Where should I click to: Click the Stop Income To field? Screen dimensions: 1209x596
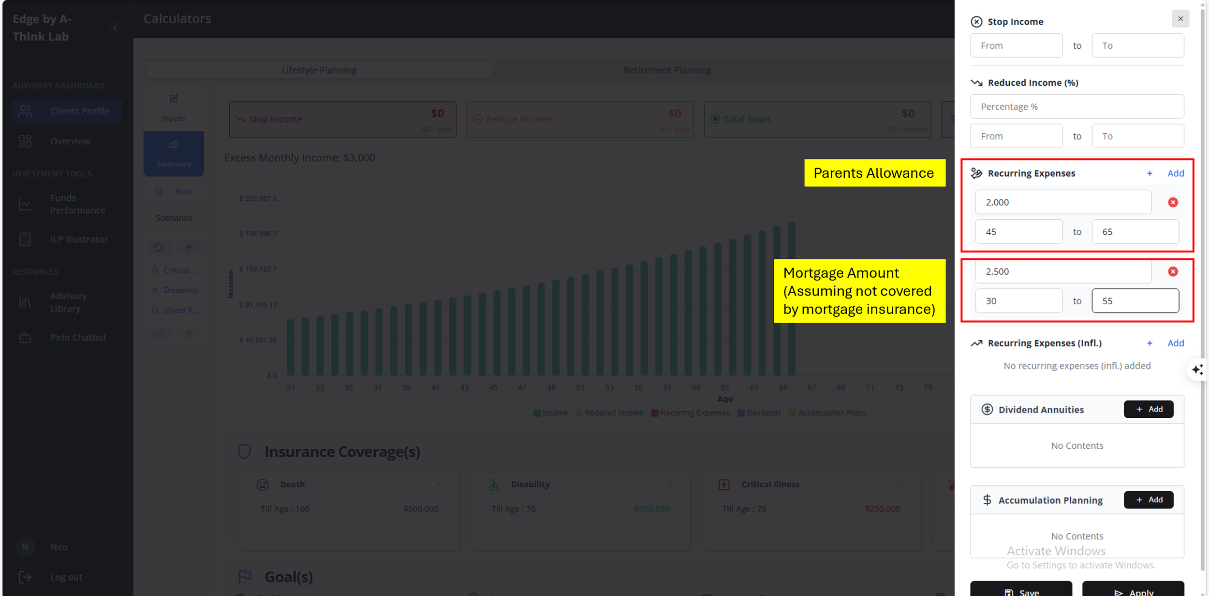(x=1137, y=45)
